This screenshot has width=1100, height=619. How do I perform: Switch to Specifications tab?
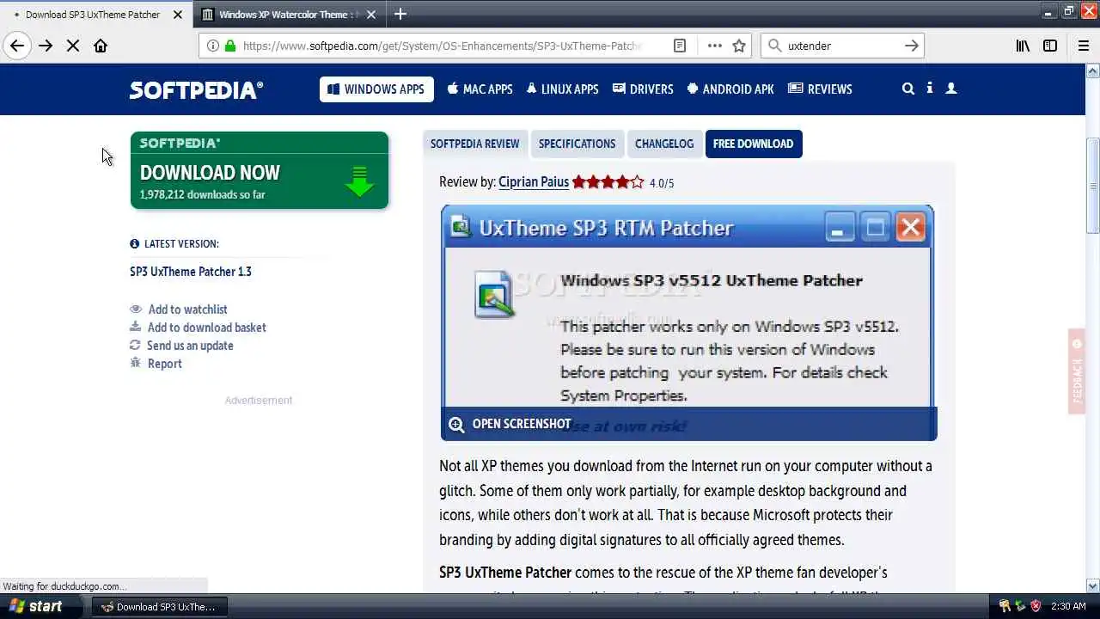click(577, 144)
